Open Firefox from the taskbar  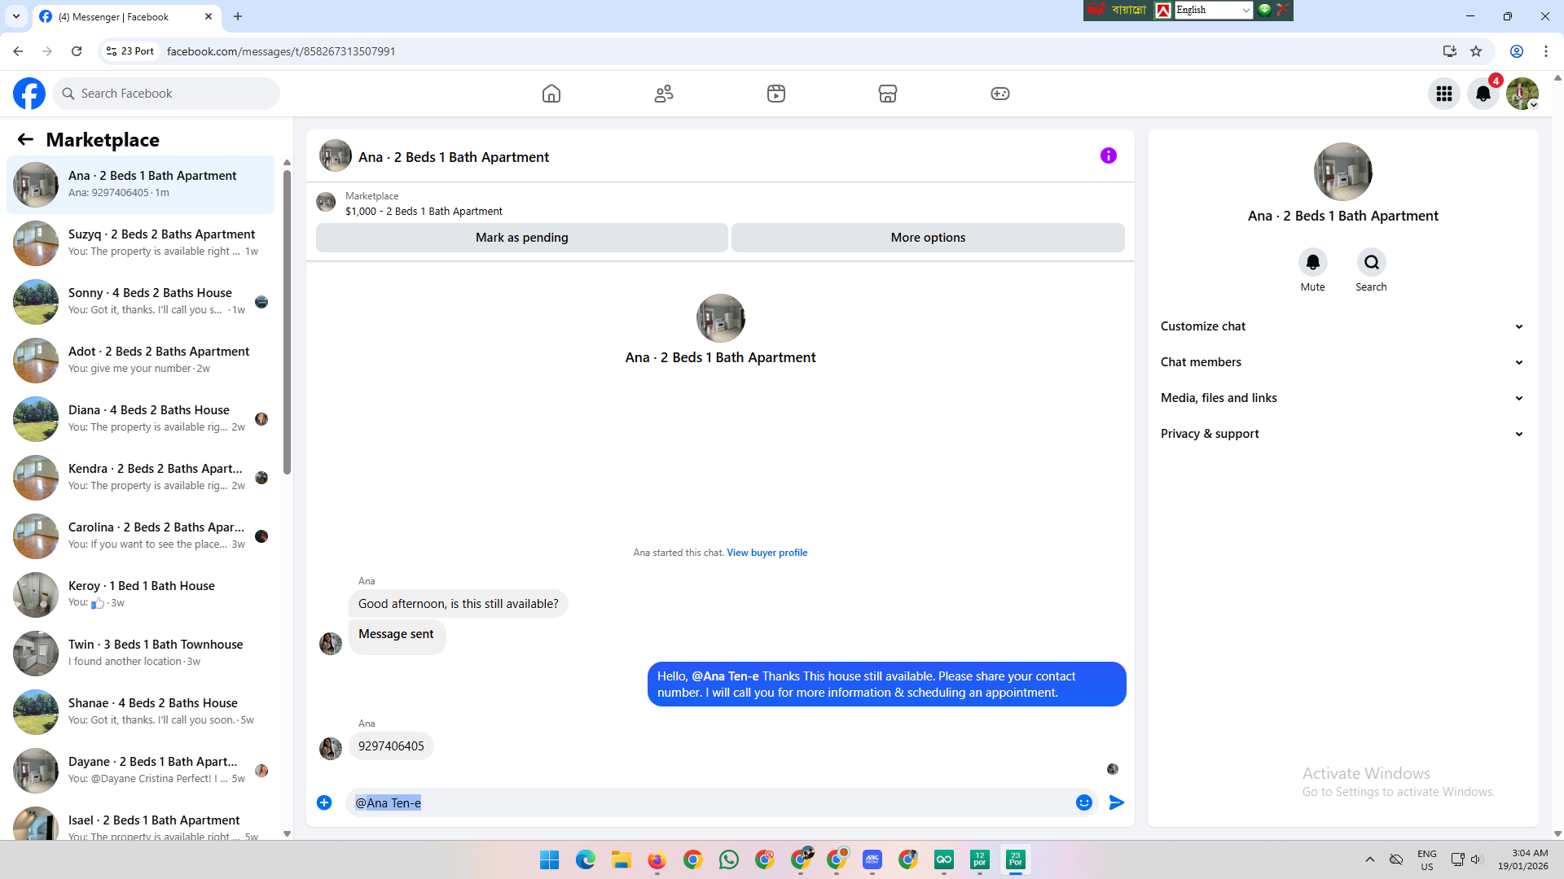click(x=657, y=859)
